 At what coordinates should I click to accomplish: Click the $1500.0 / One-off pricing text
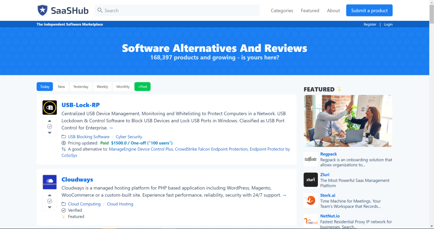pos(142,143)
